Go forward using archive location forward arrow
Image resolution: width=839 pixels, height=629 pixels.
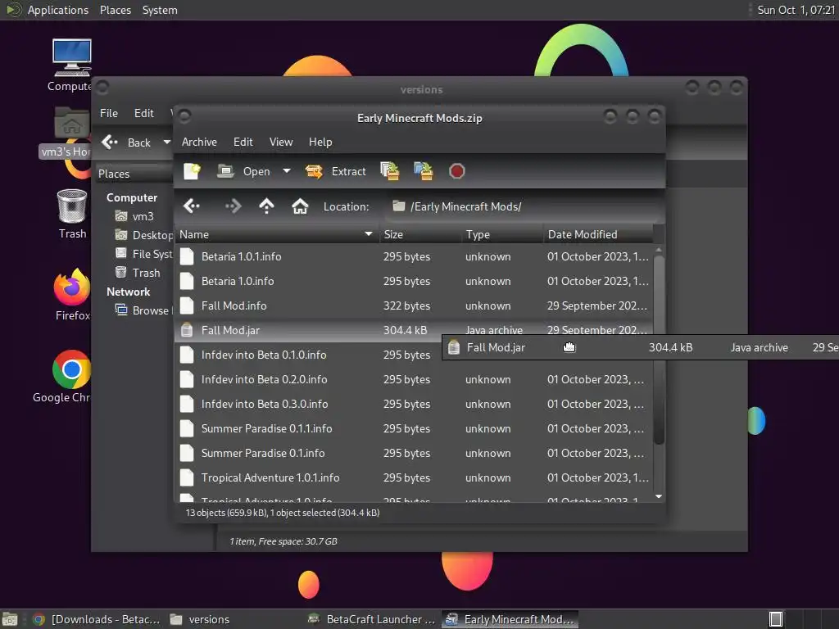[234, 206]
